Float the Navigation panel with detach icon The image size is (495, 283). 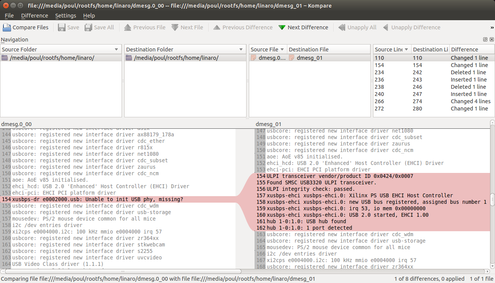pyautogui.click(x=485, y=40)
